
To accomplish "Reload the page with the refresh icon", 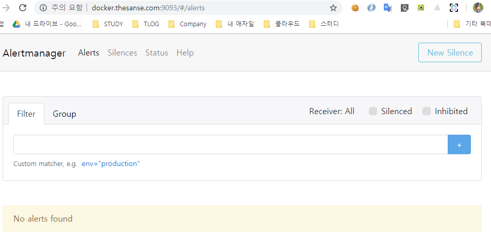I will [x=23, y=8].
